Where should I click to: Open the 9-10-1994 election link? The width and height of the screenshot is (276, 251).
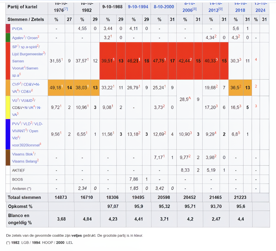pos(138,7)
